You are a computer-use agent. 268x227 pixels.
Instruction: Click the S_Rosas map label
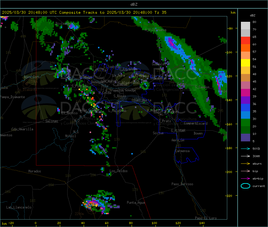click(120, 96)
